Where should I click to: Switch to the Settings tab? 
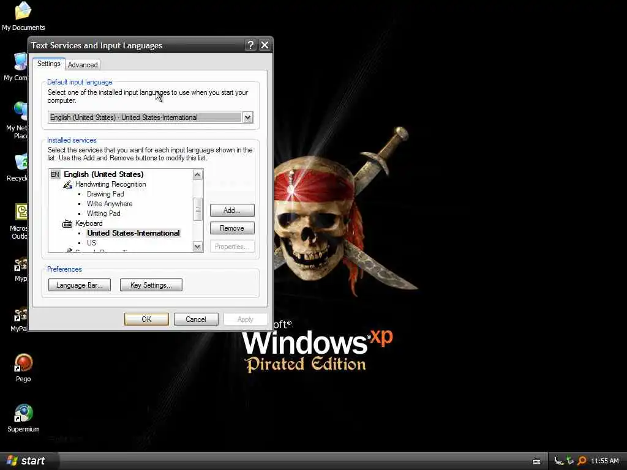[x=49, y=64]
